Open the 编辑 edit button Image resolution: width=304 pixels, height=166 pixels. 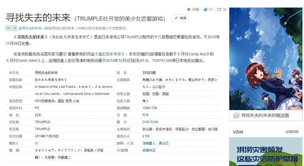tap(180, 18)
